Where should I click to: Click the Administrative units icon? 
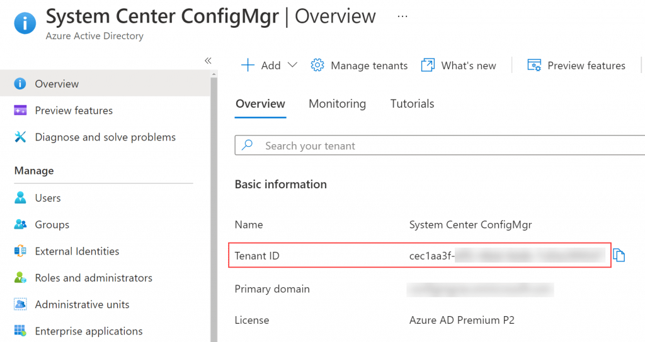(20, 305)
